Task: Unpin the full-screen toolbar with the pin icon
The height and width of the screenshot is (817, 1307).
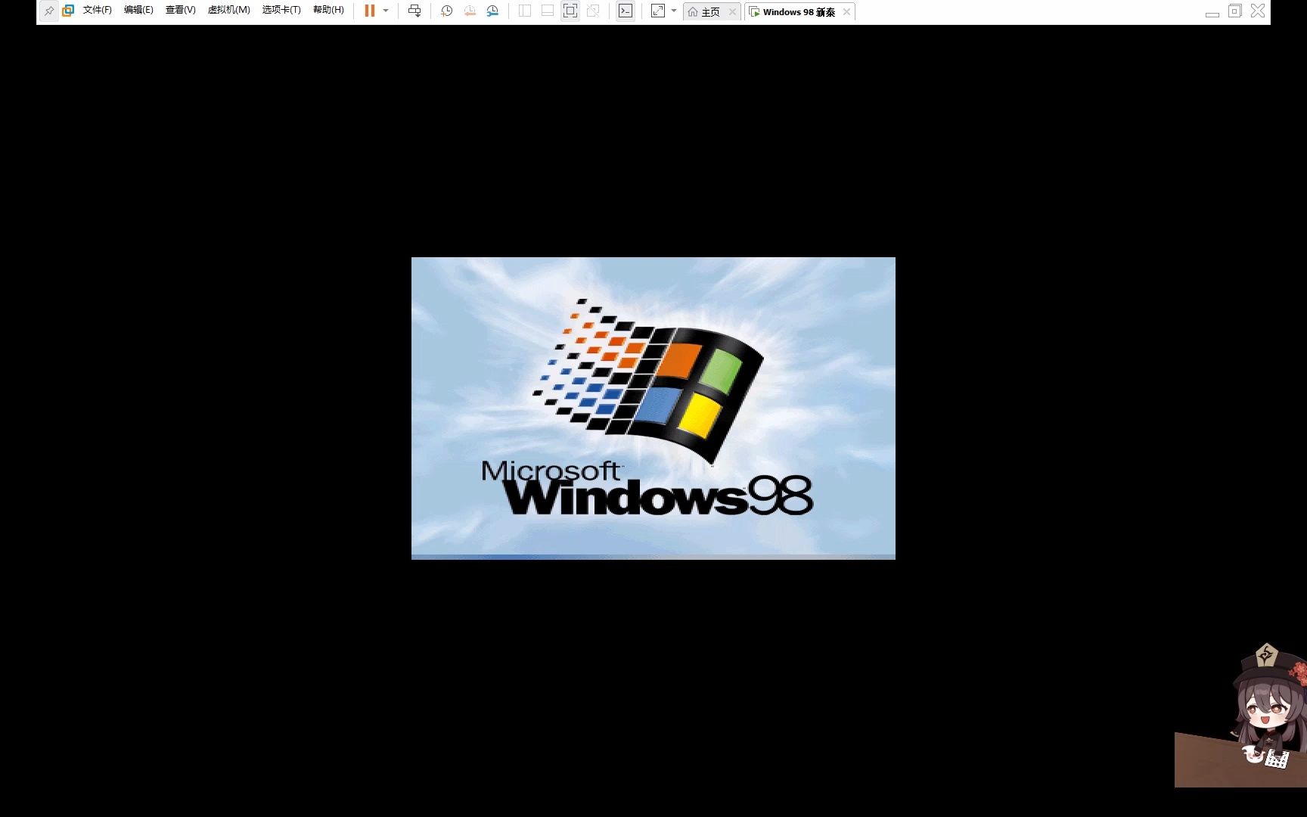Action: tap(49, 11)
